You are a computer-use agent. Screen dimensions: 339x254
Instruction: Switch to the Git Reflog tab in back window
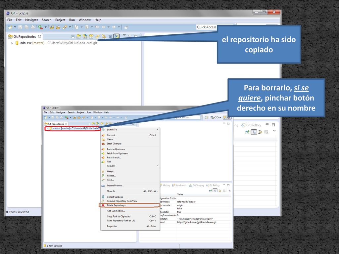(x=251, y=125)
